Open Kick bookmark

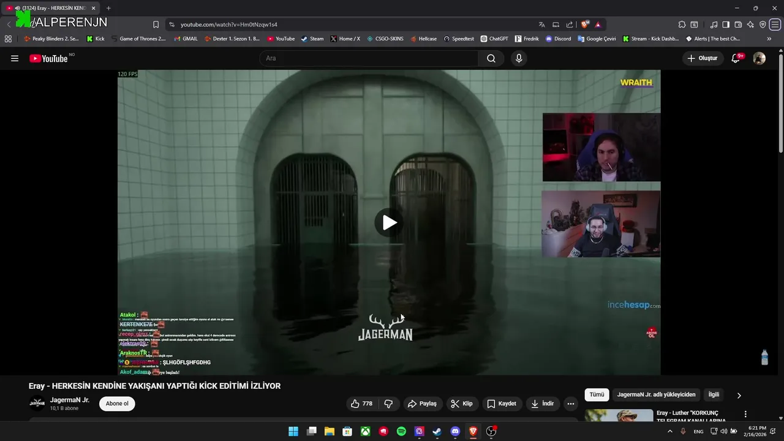click(x=96, y=39)
